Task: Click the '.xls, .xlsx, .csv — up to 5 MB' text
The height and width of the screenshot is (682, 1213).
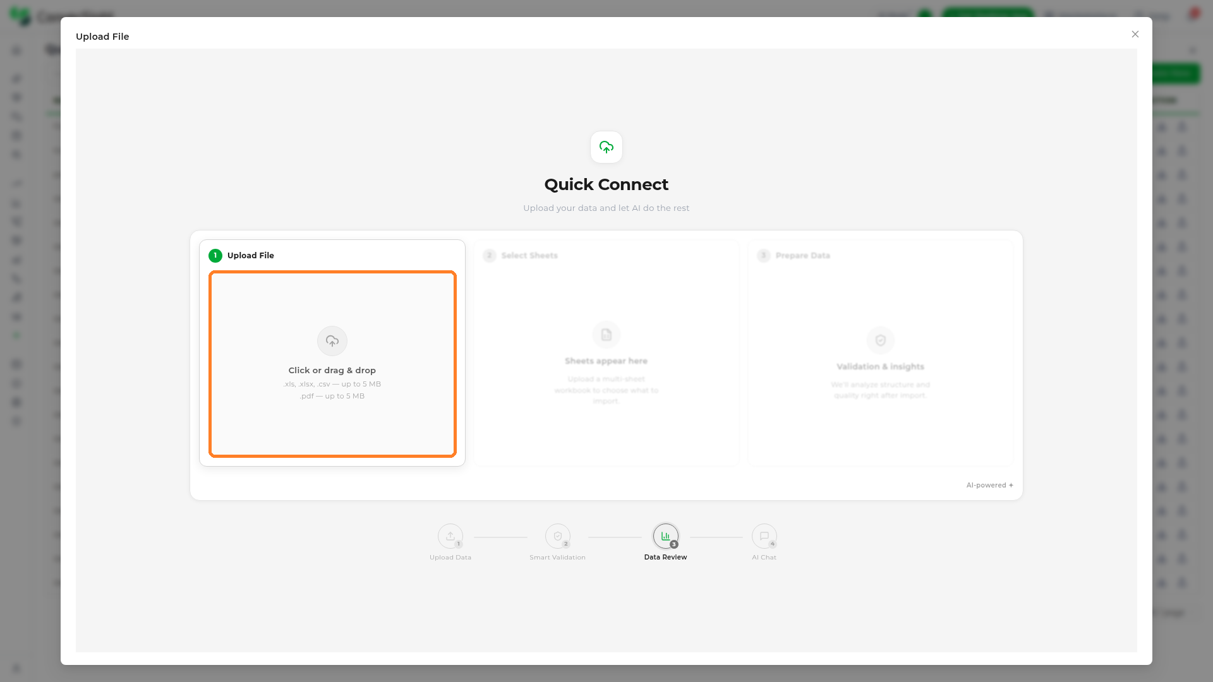Action: (332, 384)
